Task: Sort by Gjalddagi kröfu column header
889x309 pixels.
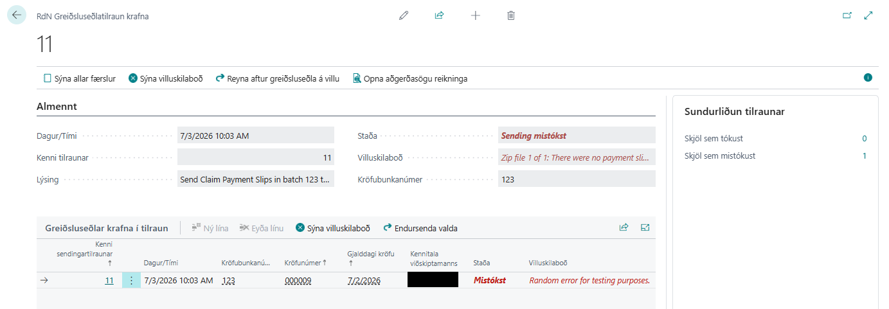Action: pos(371,258)
